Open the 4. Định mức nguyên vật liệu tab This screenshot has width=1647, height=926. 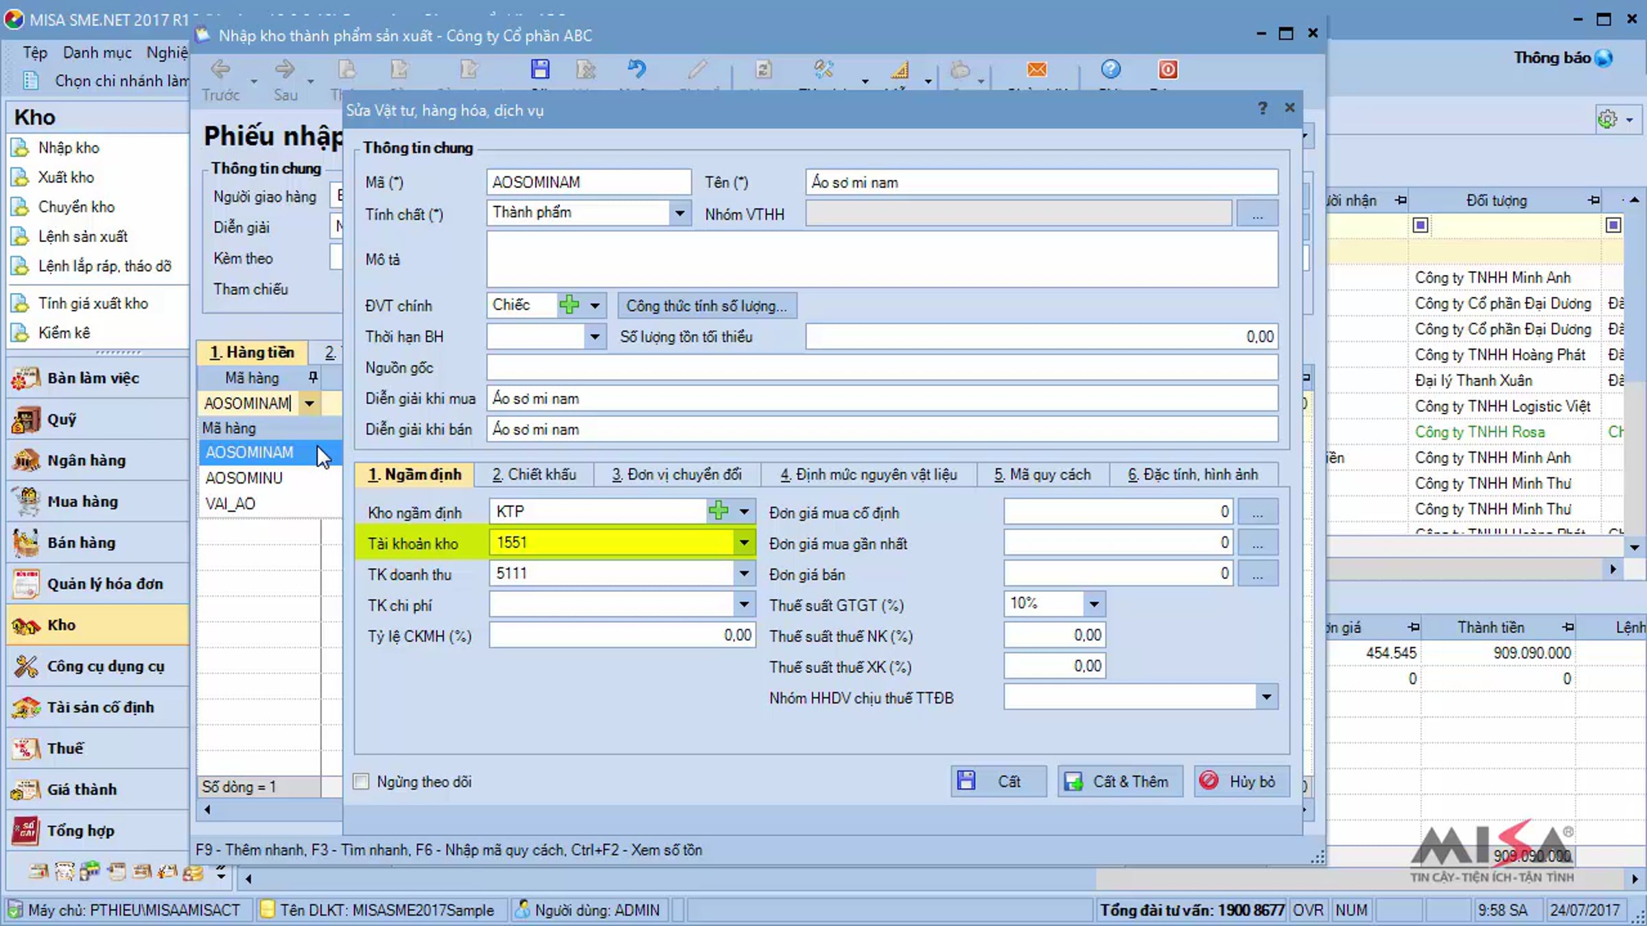point(869,475)
